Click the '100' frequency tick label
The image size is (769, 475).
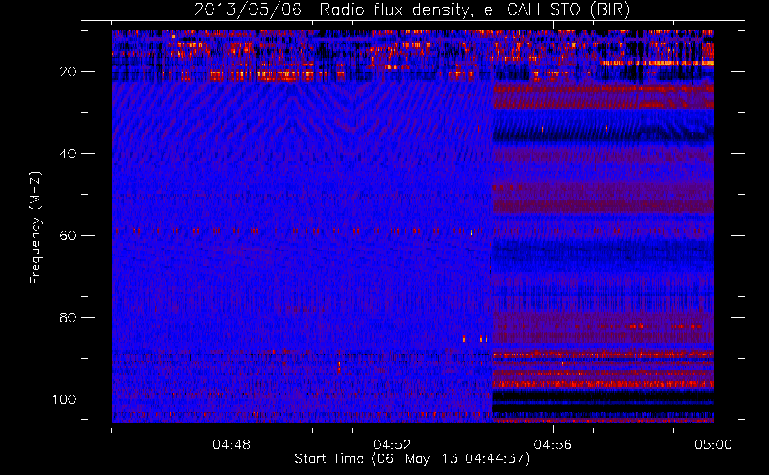pyautogui.click(x=64, y=399)
